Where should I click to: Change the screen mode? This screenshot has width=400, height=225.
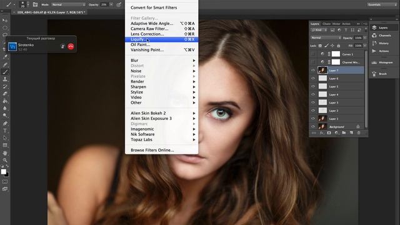point(5,189)
